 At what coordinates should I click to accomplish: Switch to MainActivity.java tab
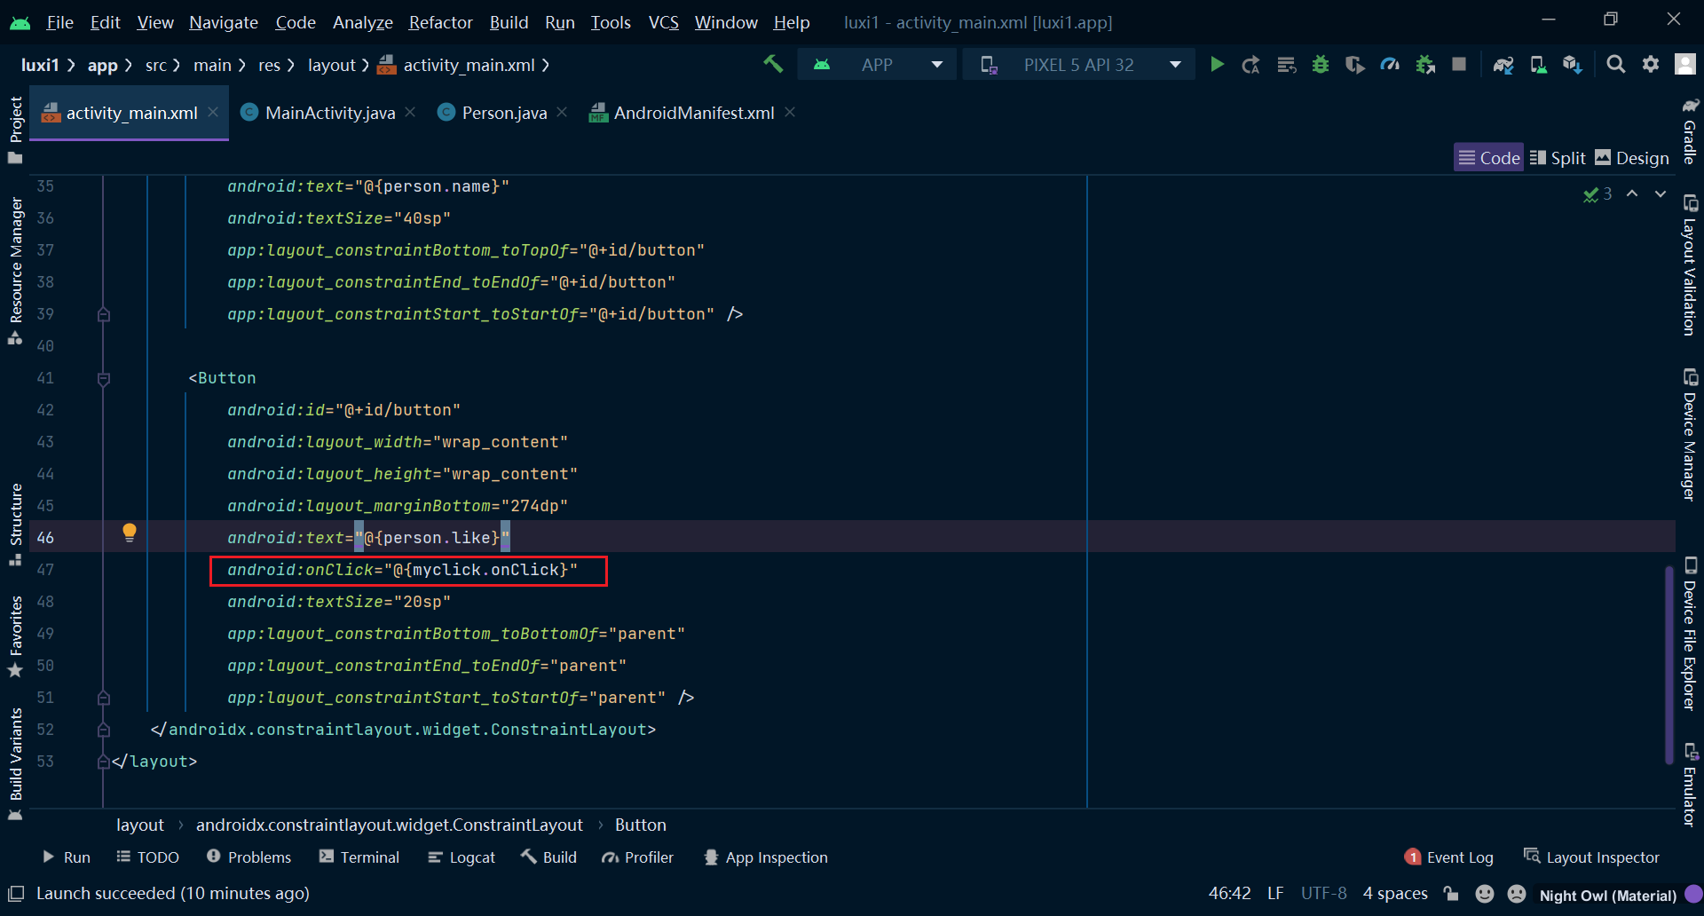click(328, 113)
